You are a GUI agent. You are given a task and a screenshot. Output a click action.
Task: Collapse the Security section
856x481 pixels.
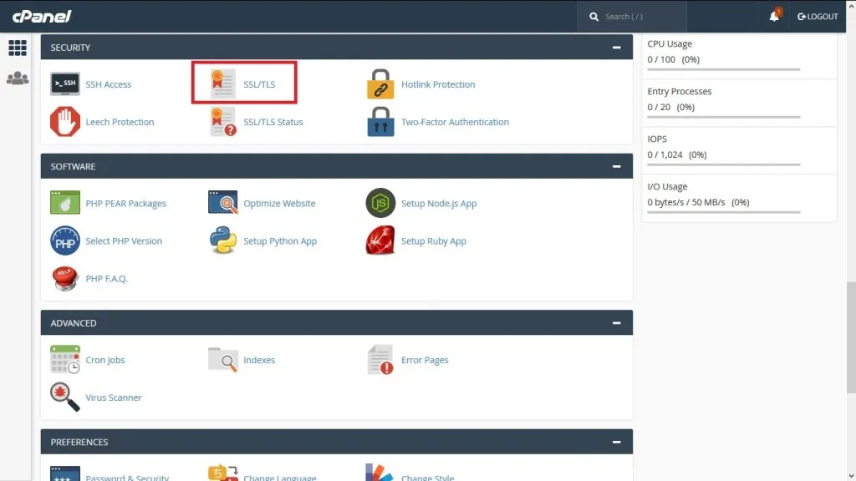pyautogui.click(x=616, y=48)
